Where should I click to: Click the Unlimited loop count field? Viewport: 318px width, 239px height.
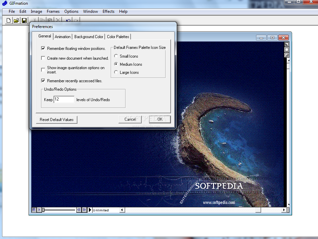point(106,210)
